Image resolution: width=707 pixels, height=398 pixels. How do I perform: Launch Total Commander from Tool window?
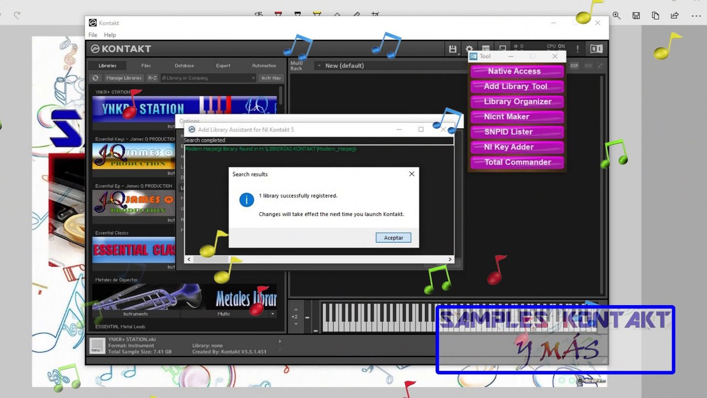click(x=517, y=163)
